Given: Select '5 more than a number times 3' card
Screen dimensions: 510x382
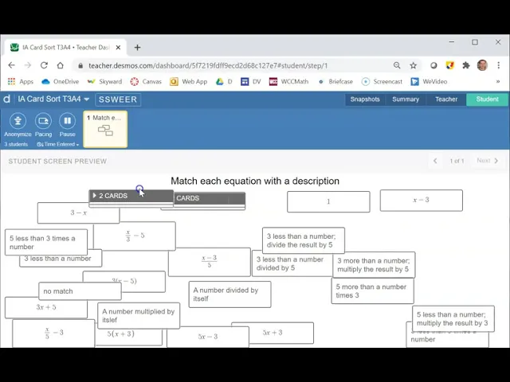Looking at the screenshot, I should [x=372, y=291].
